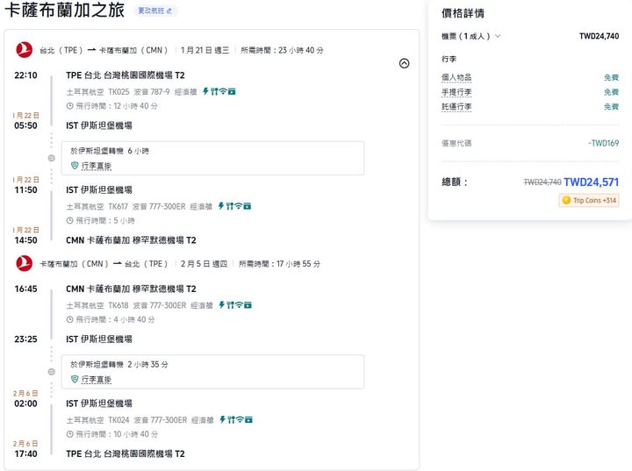The width and height of the screenshot is (632, 471).
Task: Click the 託運行李 checked baggage item
Action: (x=456, y=107)
